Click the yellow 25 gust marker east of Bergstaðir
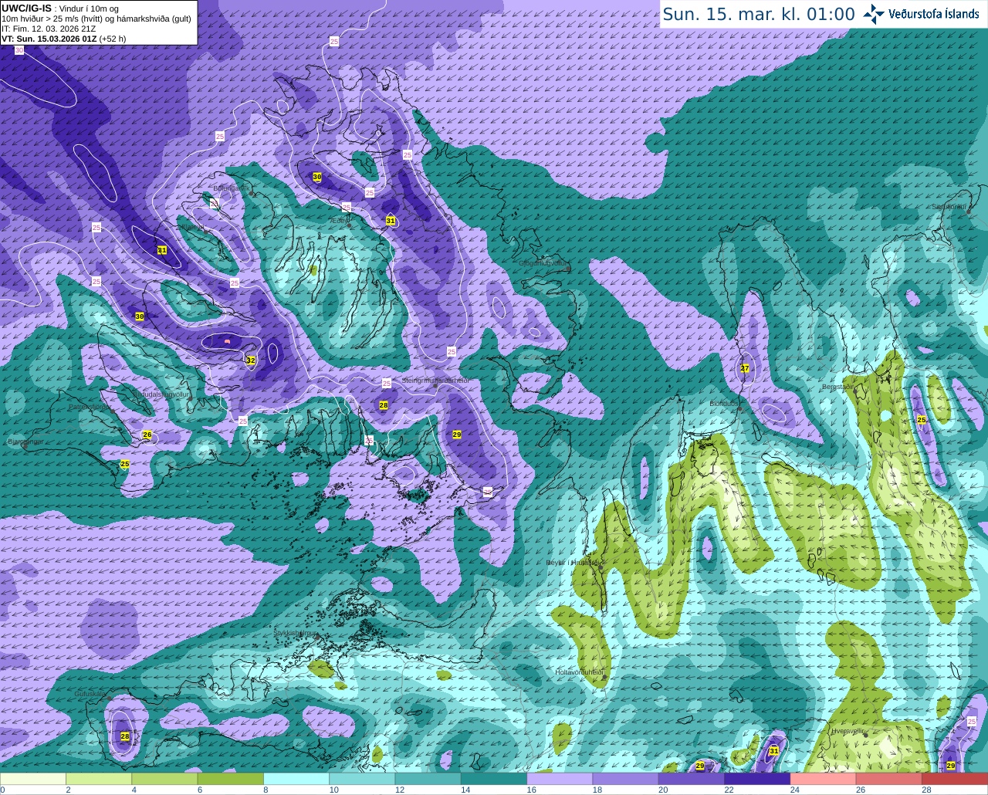This screenshot has width=988, height=795. [x=921, y=419]
